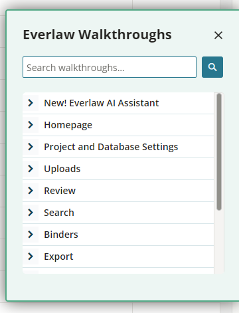Click the magnifying glass search button

click(x=212, y=67)
